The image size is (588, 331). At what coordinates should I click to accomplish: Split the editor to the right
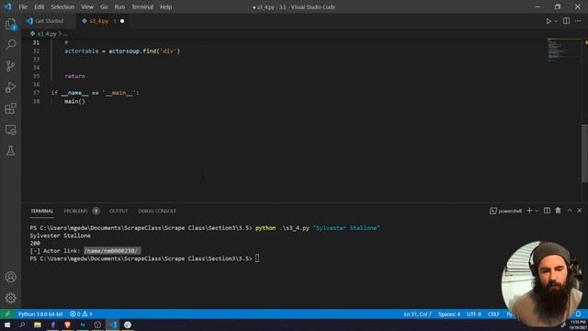[566, 21]
